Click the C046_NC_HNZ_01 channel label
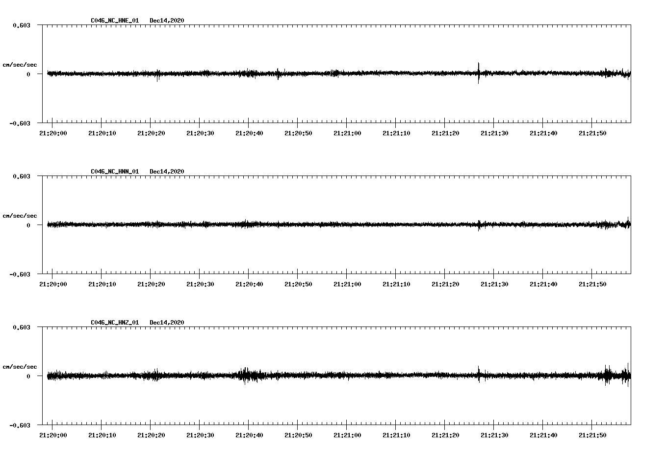 [114, 322]
